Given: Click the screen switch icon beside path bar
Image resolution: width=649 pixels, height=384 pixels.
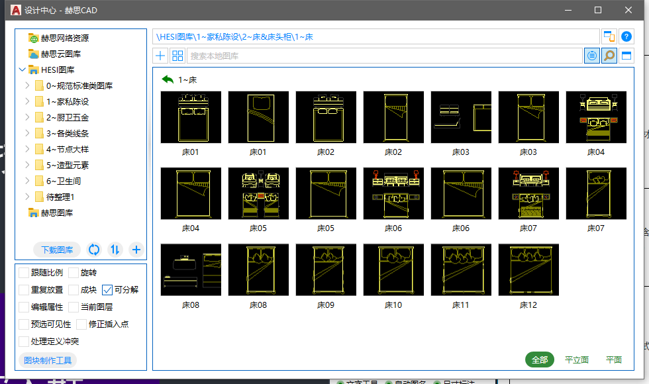Looking at the screenshot, I should coord(609,36).
